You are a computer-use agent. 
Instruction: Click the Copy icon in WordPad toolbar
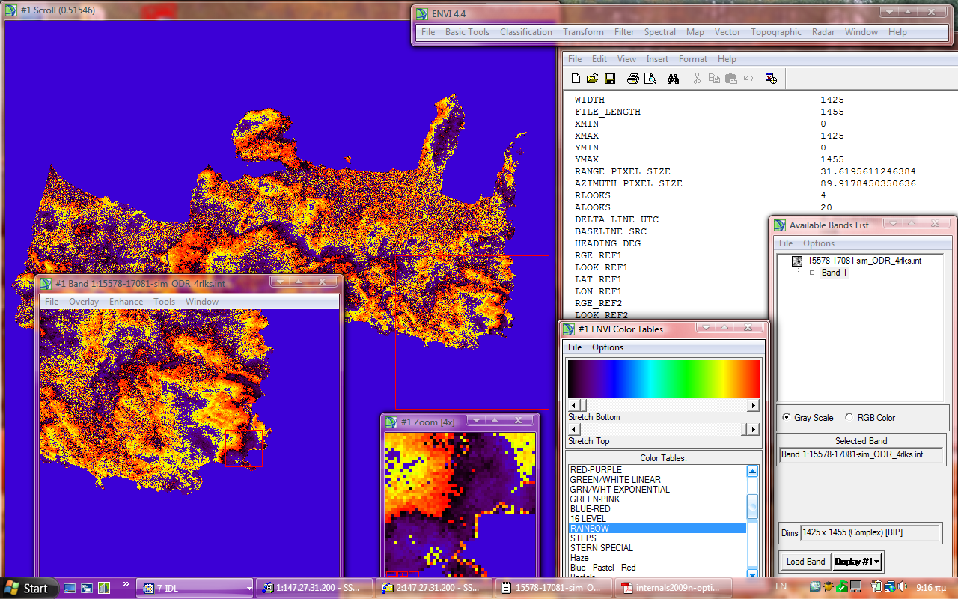[714, 79]
